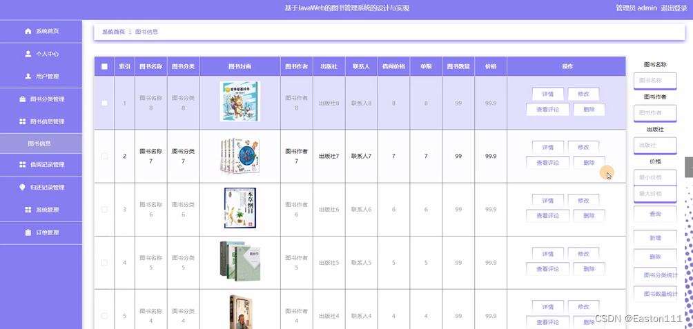Viewport: 693px width, 329px height.
Task: Open 系统首页 in the sidebar menu
Action: point(41,31)
